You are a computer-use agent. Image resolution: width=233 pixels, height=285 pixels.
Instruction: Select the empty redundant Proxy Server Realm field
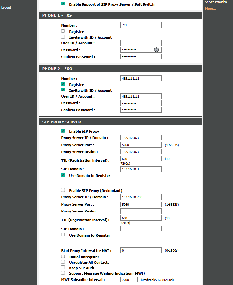click(141, 211)
